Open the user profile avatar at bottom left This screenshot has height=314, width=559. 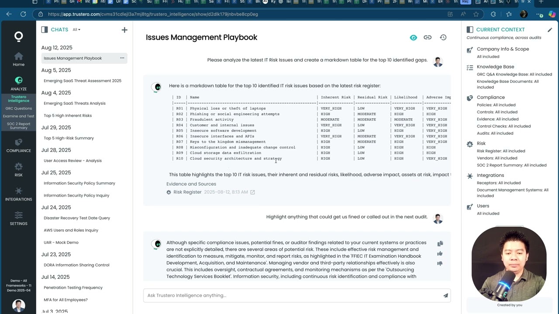[x=18, y=305]
